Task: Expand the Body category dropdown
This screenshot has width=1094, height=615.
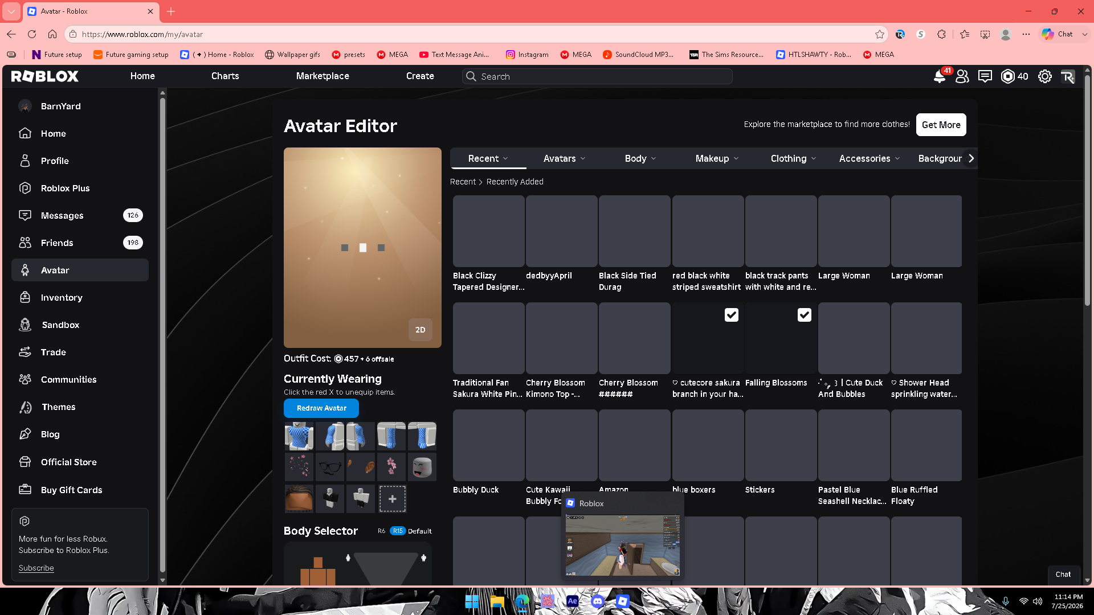Action: tap(640, 158)
